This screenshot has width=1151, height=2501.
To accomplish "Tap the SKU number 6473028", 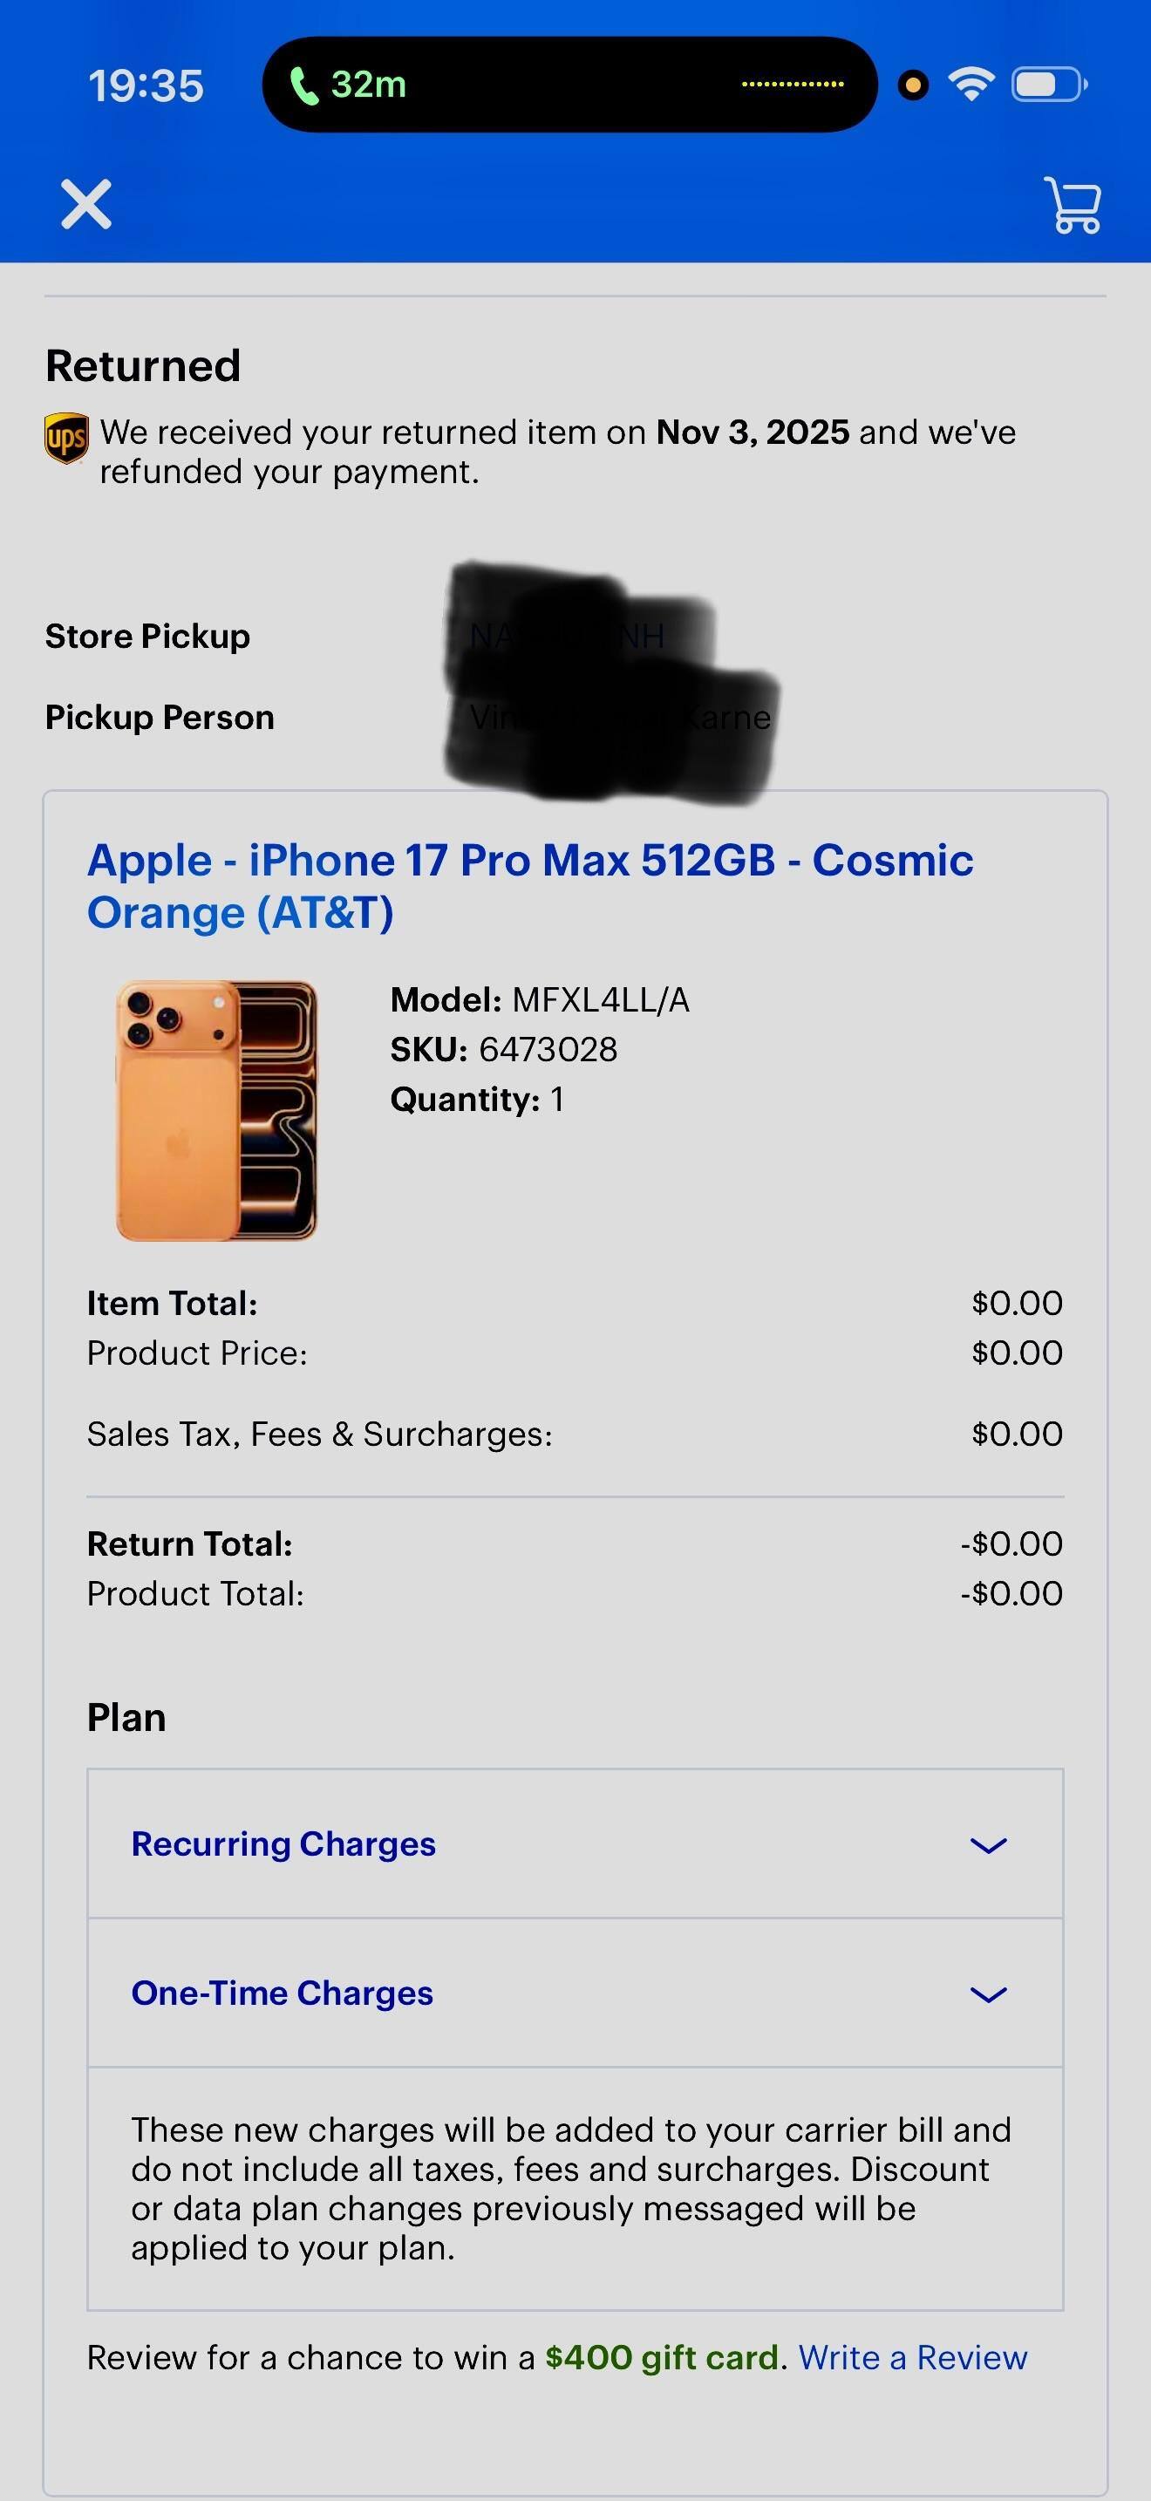I will 548,1050.
